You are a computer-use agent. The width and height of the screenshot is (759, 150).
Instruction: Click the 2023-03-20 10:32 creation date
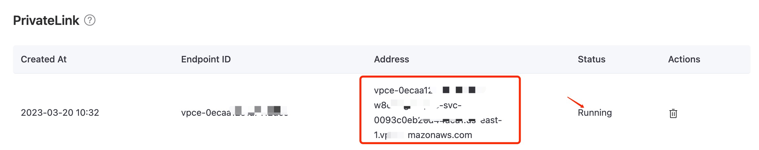tap(60, 112)
